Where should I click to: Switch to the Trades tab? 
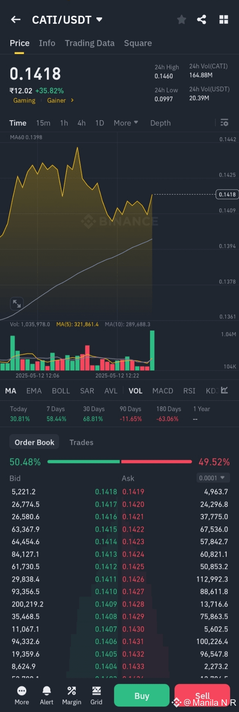[x=81, y=442]
